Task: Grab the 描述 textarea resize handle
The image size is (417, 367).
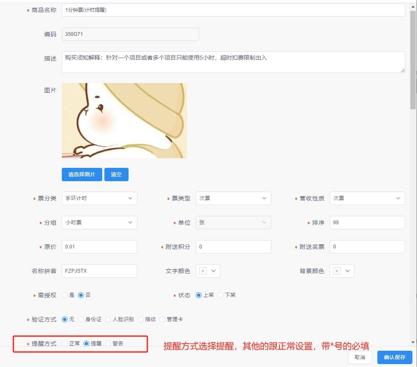Action: pyautogui.click(x=403, y=71)
